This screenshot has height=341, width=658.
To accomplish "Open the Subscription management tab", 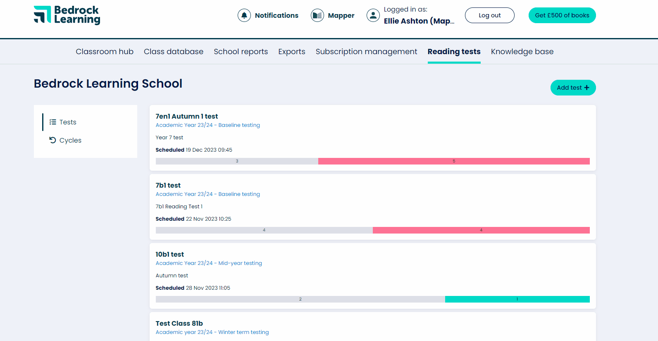I will (x=367, y=52).
